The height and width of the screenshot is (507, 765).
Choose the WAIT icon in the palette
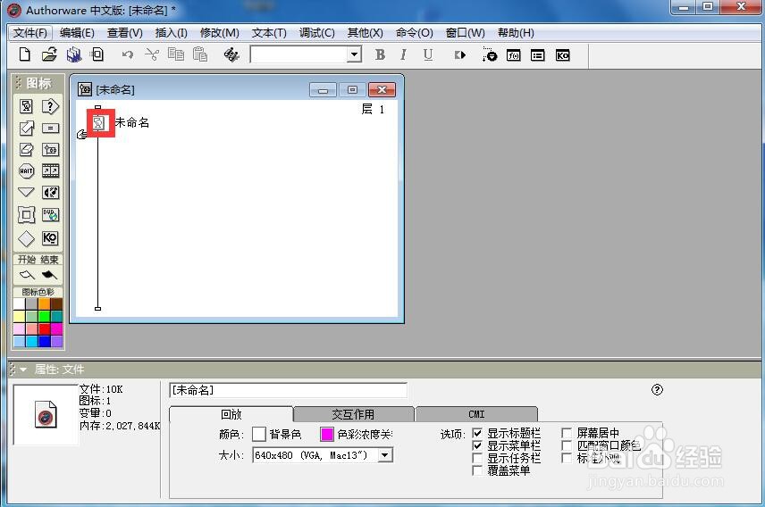[x=26, y=171]
